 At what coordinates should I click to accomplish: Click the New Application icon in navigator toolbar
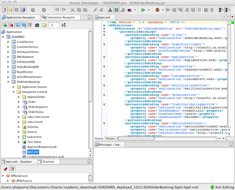coord(5,25)
